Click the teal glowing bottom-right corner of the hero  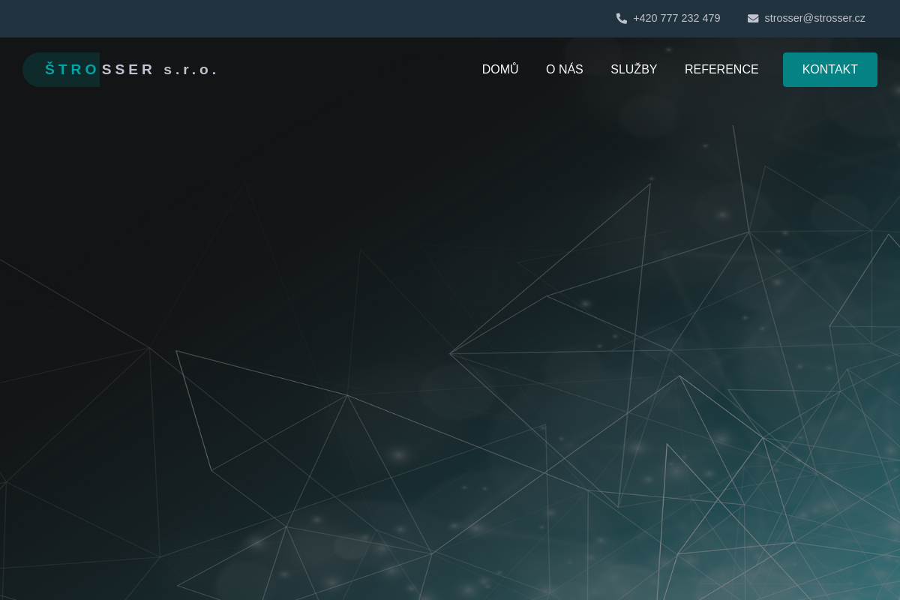862,562
